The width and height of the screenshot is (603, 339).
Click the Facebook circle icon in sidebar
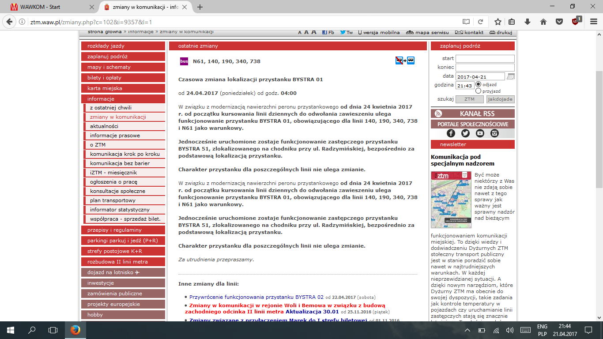click(451, 133)
